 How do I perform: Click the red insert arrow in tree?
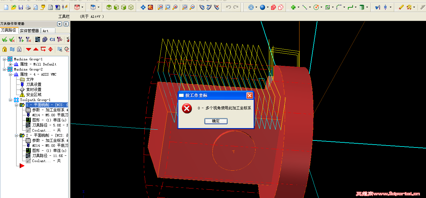tap(22, 166)
